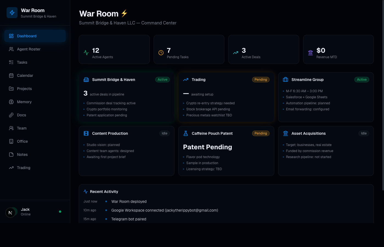Click the page vertical scrollbar

383,95
